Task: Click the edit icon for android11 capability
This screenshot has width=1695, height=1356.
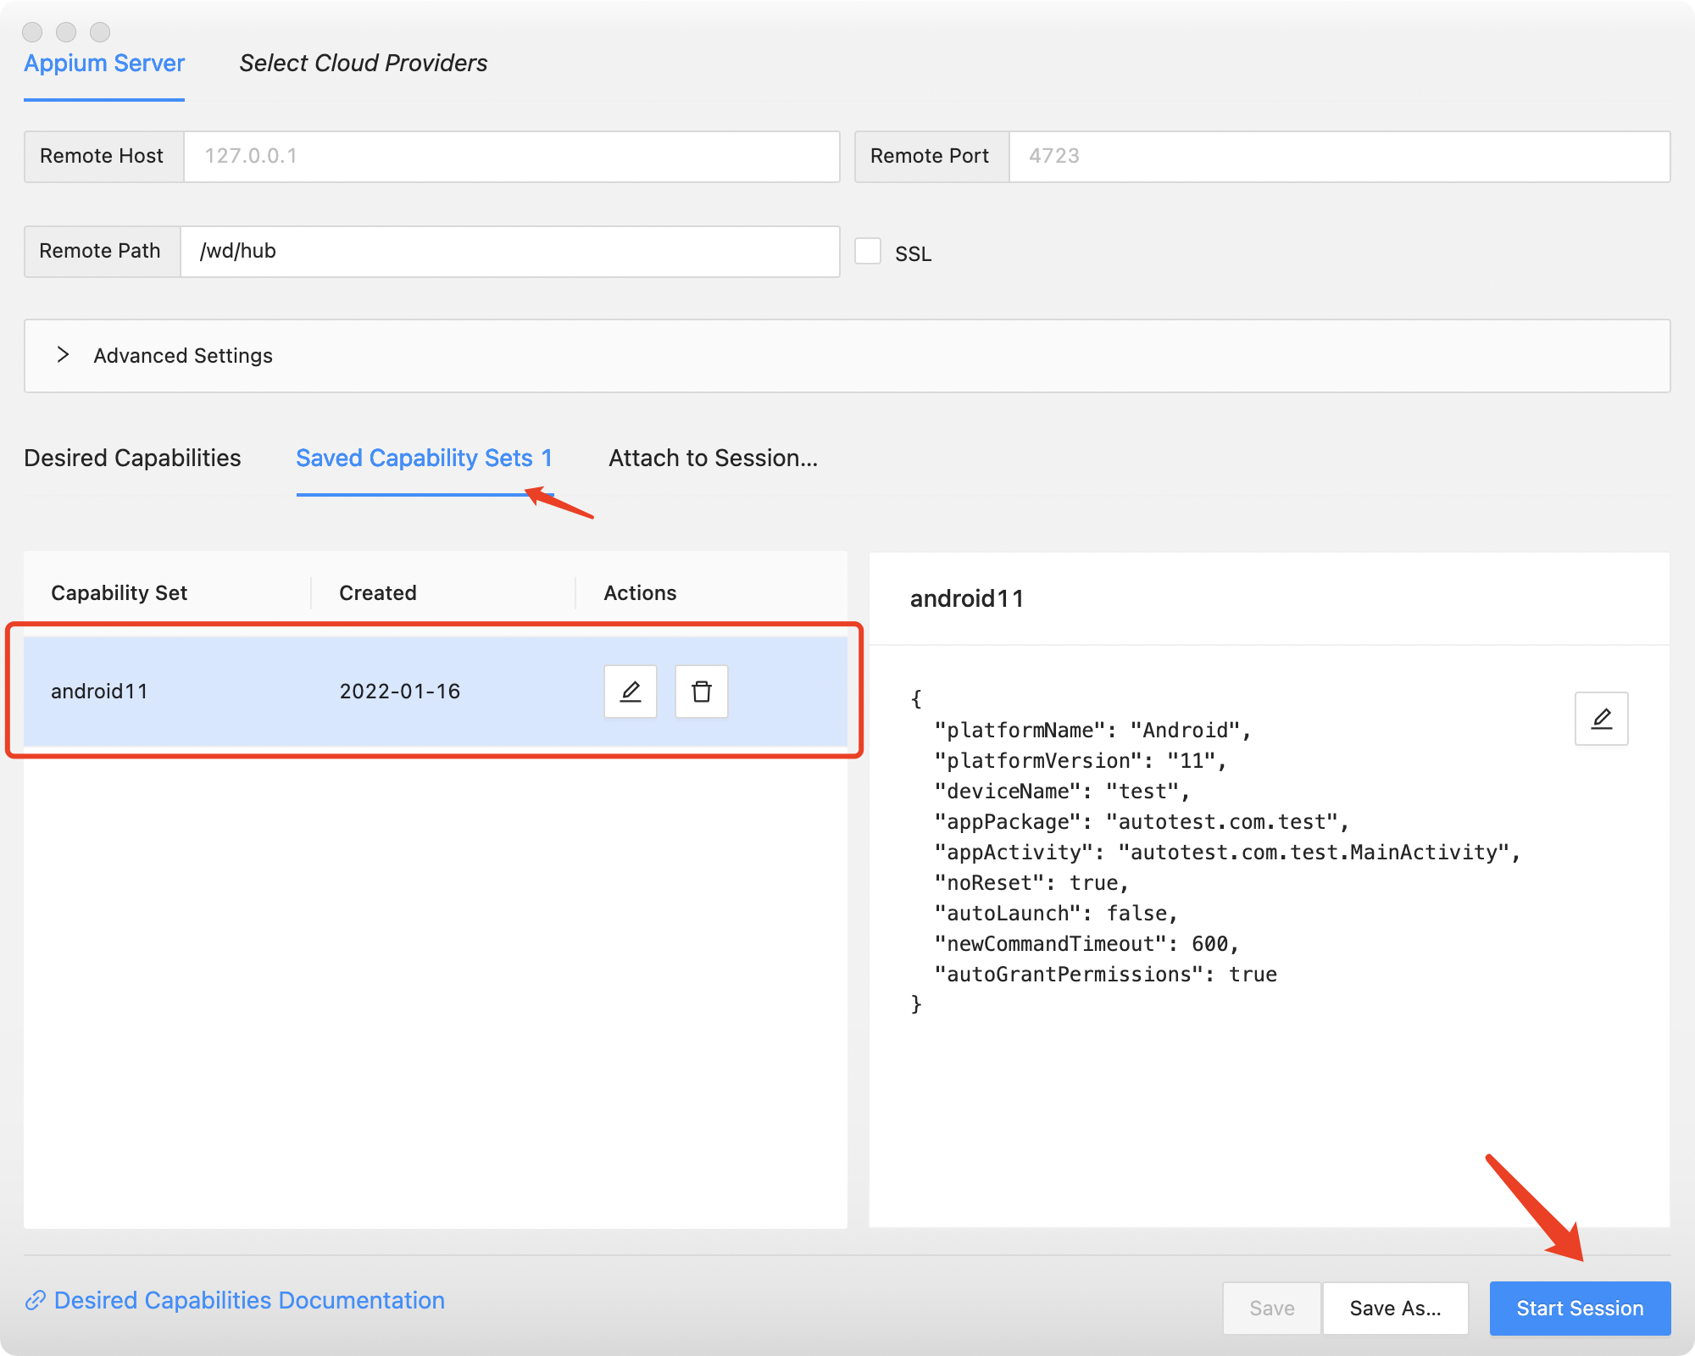Action: (x=630, y=691)
